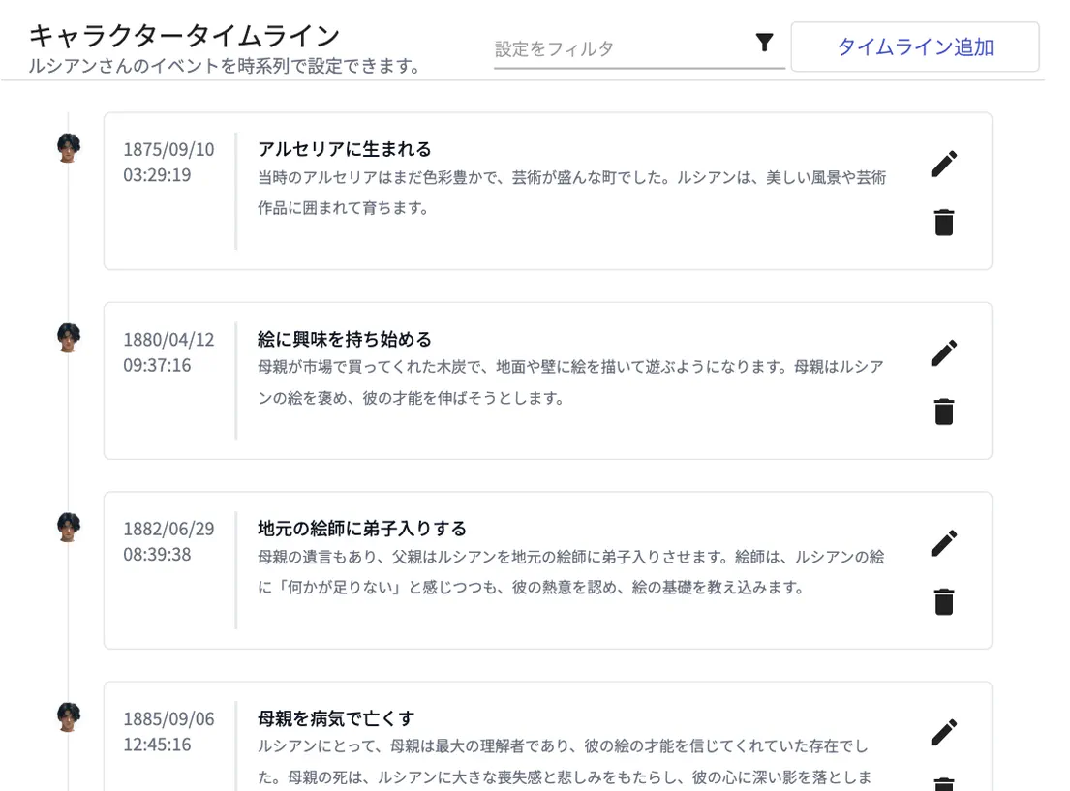The width and height of the screenshot is (1070, 791).
Task: Click avatar marker for 1882/06/29 event
Action: (69, 527)
